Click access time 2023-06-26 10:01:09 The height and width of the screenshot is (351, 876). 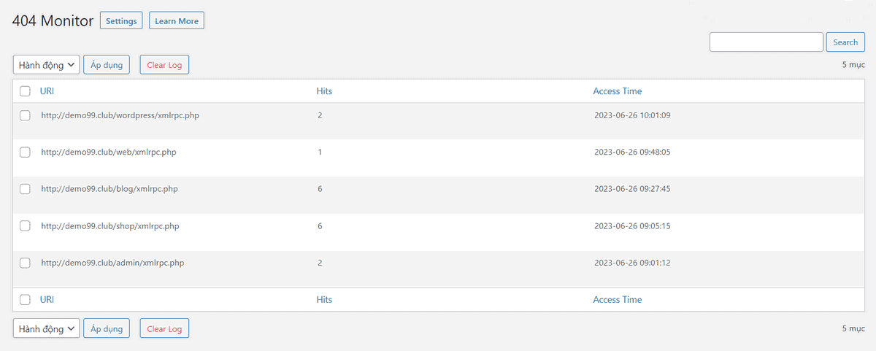pyautogui.click(x=632, y=115)
